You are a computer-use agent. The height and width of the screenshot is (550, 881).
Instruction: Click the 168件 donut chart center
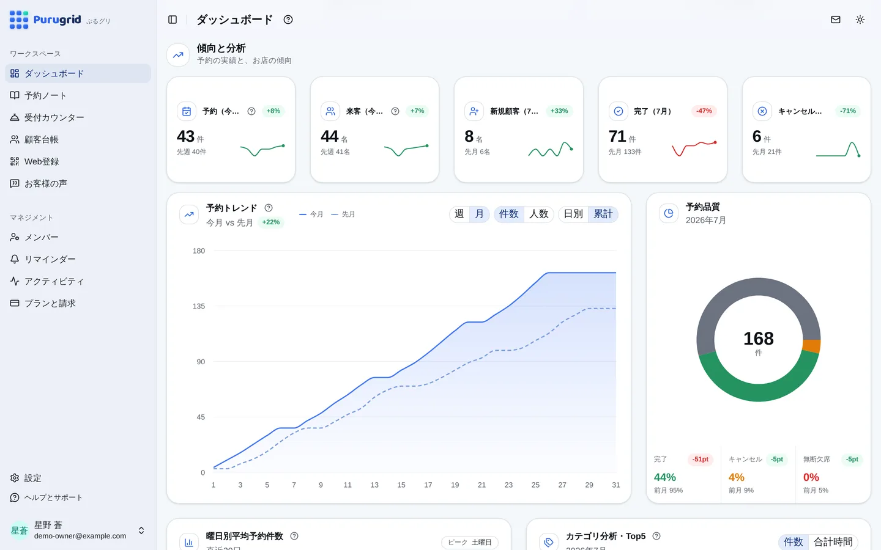click(x=759, y=343)
